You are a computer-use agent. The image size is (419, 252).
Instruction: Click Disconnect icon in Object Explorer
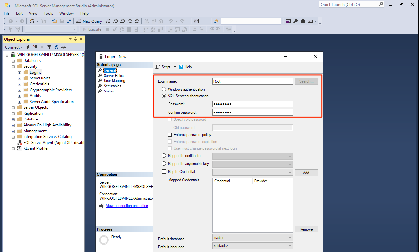pos(35,47)
